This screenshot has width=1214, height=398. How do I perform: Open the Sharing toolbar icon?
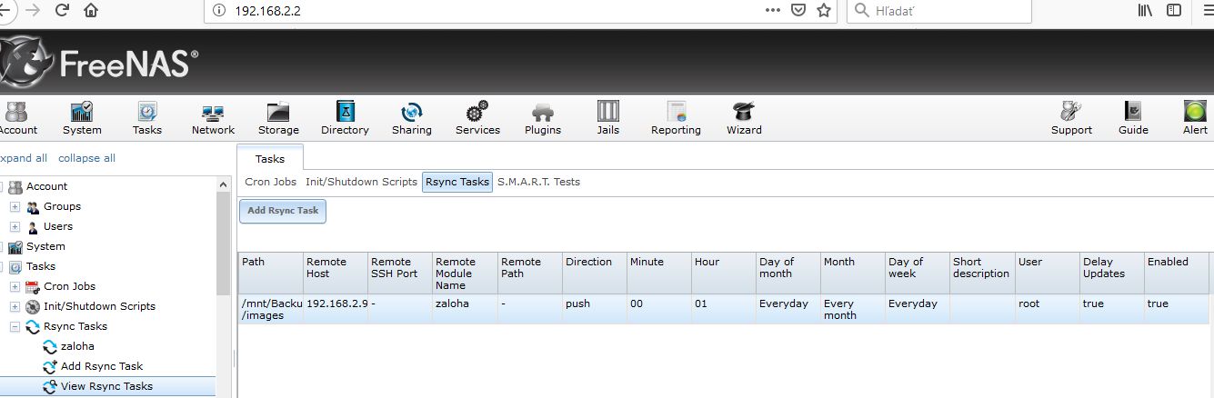tap(412, 112)
